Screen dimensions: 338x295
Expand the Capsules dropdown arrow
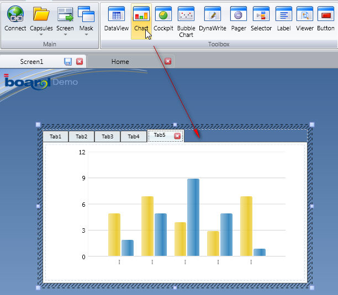tap(41, 34)
